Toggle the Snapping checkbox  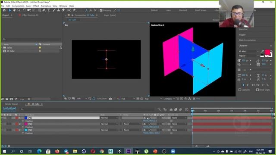point(101,10)
